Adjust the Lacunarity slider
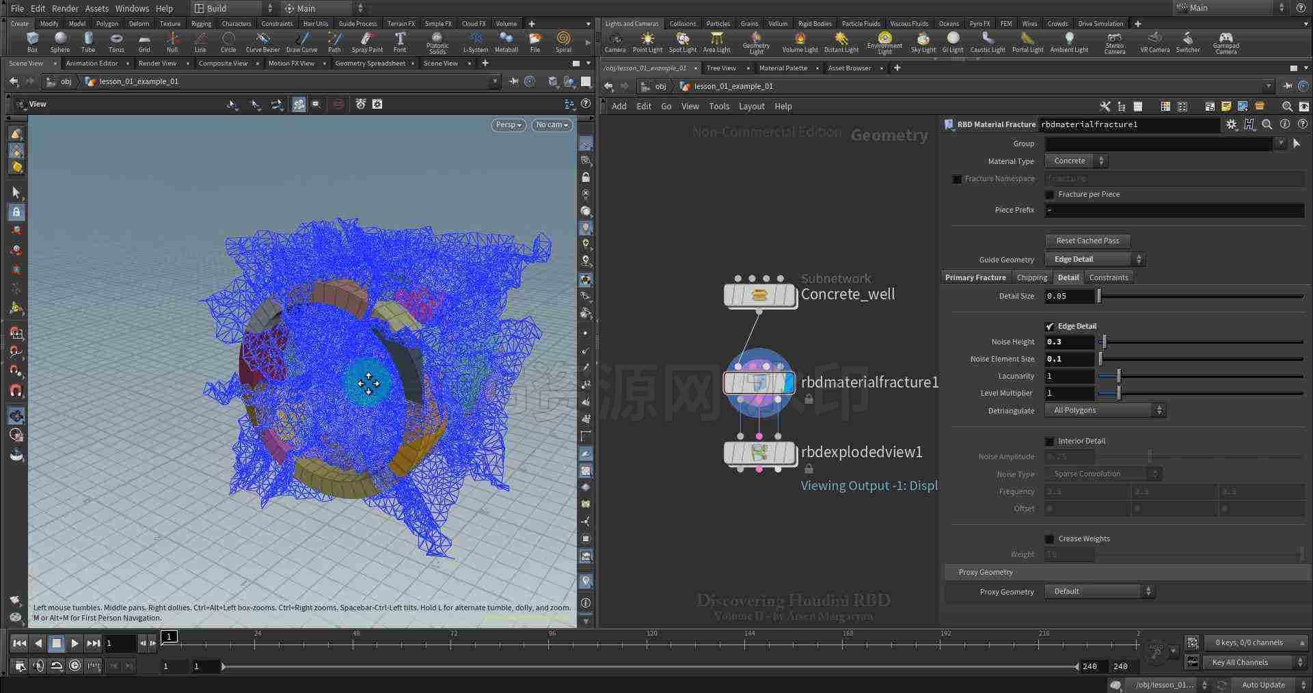Screen dimensions: 1313x693 (x=1200, y=377)
